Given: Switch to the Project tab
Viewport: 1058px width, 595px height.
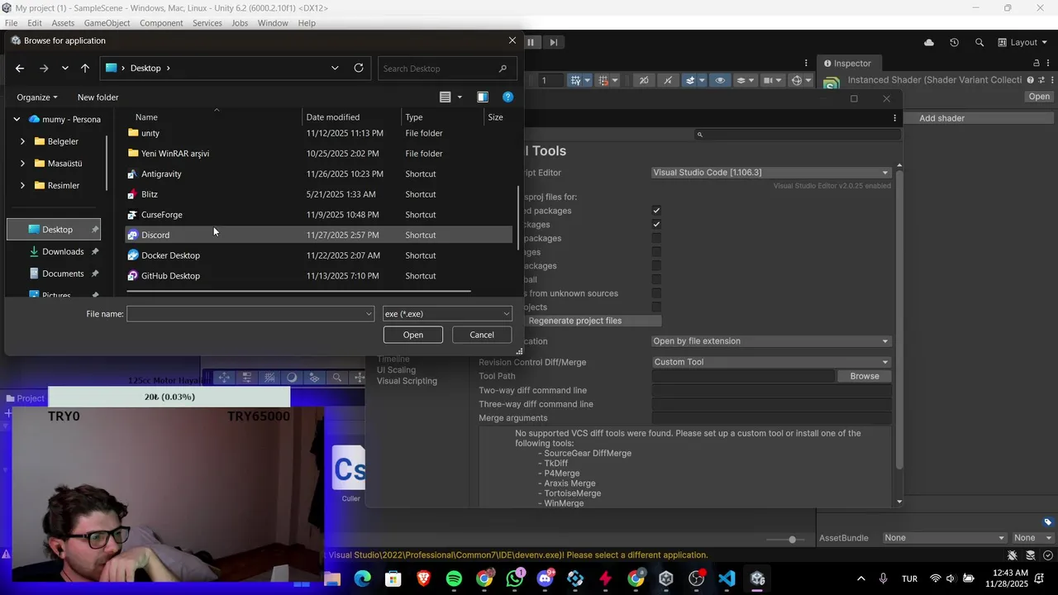Looking at the screenshot, I should coord(25,398).
